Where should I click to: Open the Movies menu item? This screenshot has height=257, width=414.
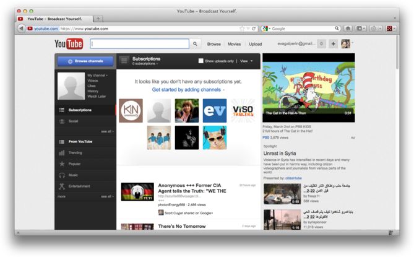[235, 44]
